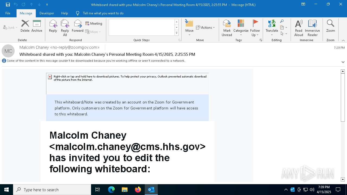The height and width of the screenshot is (195, 347).
Task: Click the taskbar search box
Action: coord(52,190)
